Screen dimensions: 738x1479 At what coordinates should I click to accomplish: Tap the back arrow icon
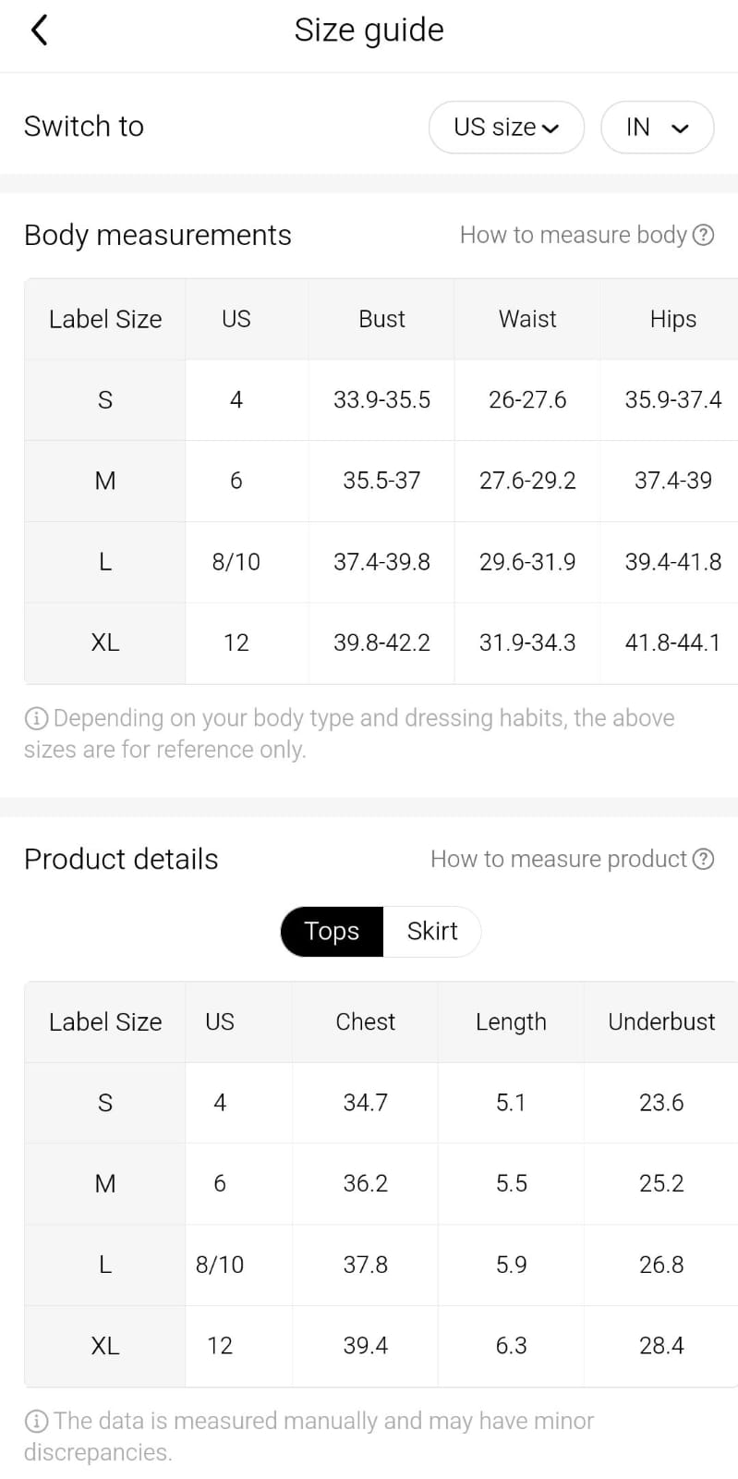point(39,31)
